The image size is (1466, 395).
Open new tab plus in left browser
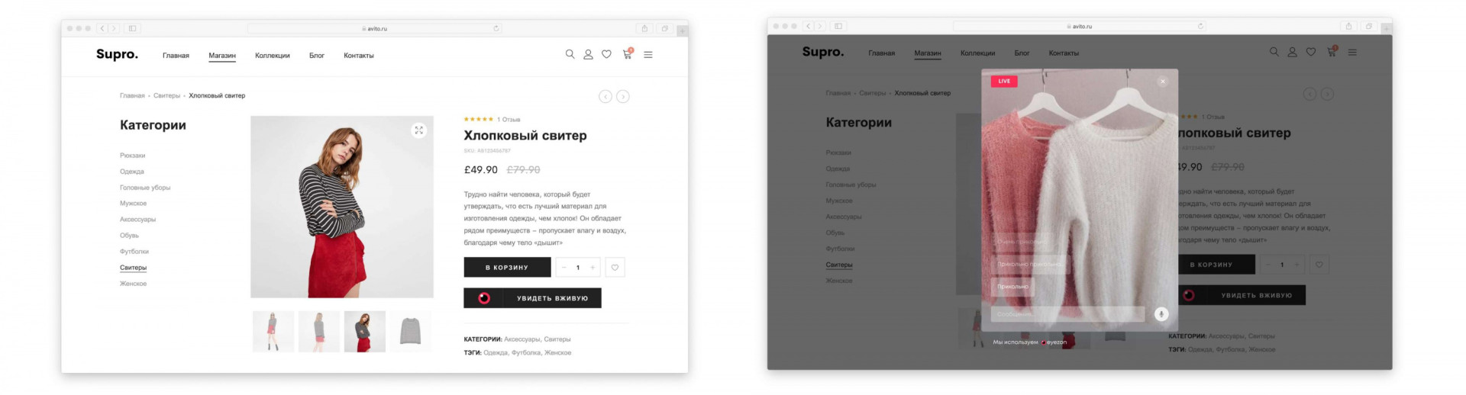[x=682, y=31]
